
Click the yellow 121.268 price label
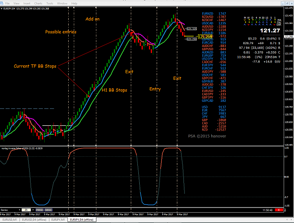pyautogui.click(x=205, y=37)
